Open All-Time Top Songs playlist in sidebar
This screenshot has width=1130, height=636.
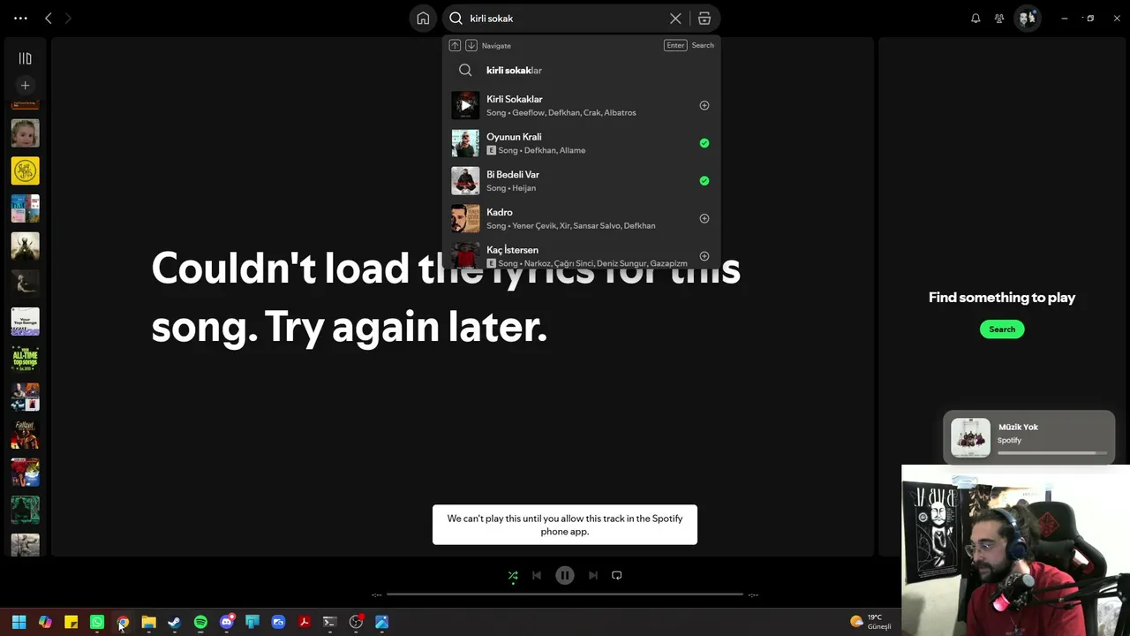pyautogui.click(x=25, y=359)
